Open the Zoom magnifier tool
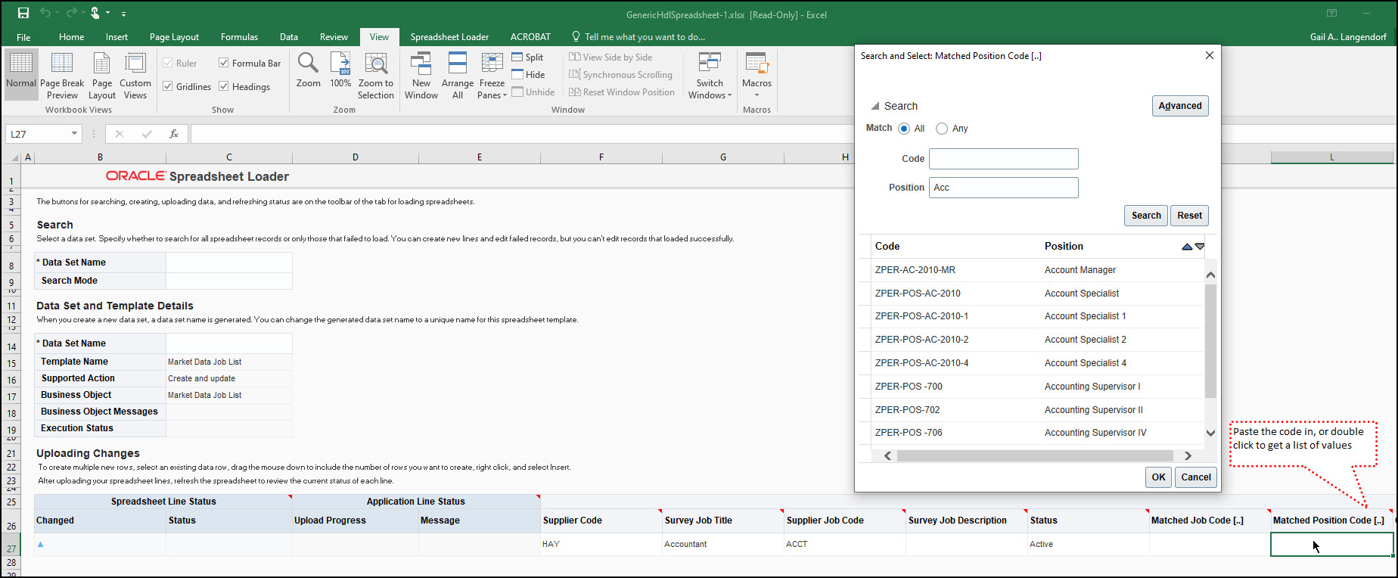The image size is (1398, 578). 308,64
